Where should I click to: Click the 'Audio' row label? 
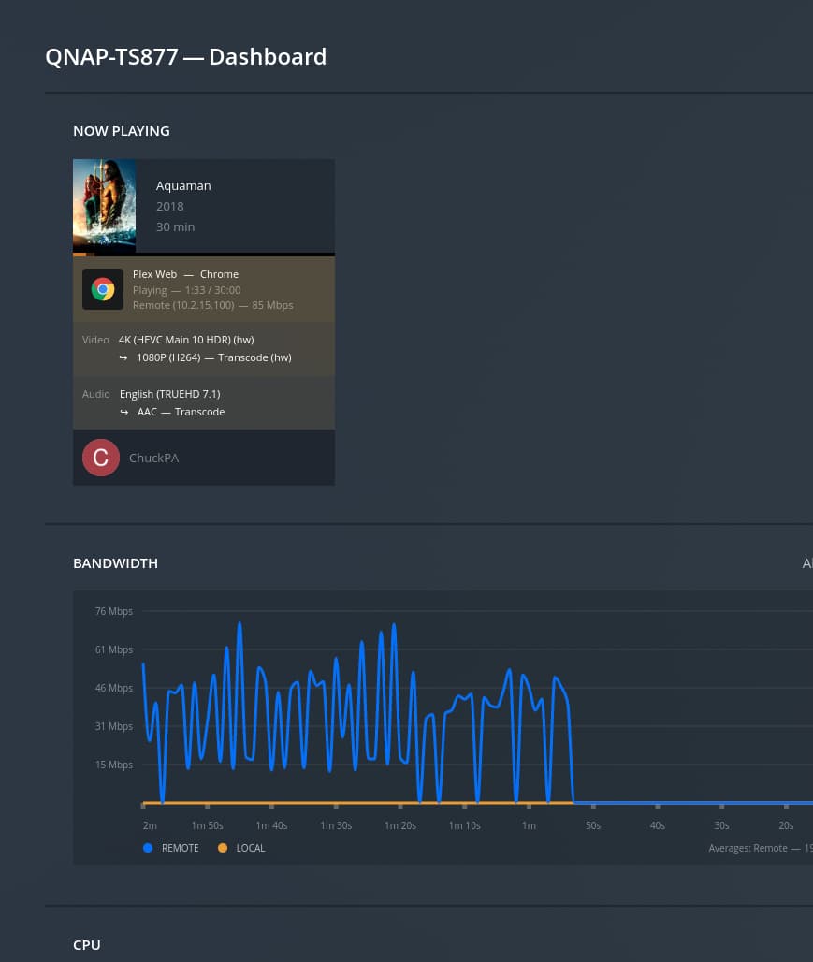(x=96, y=394)
